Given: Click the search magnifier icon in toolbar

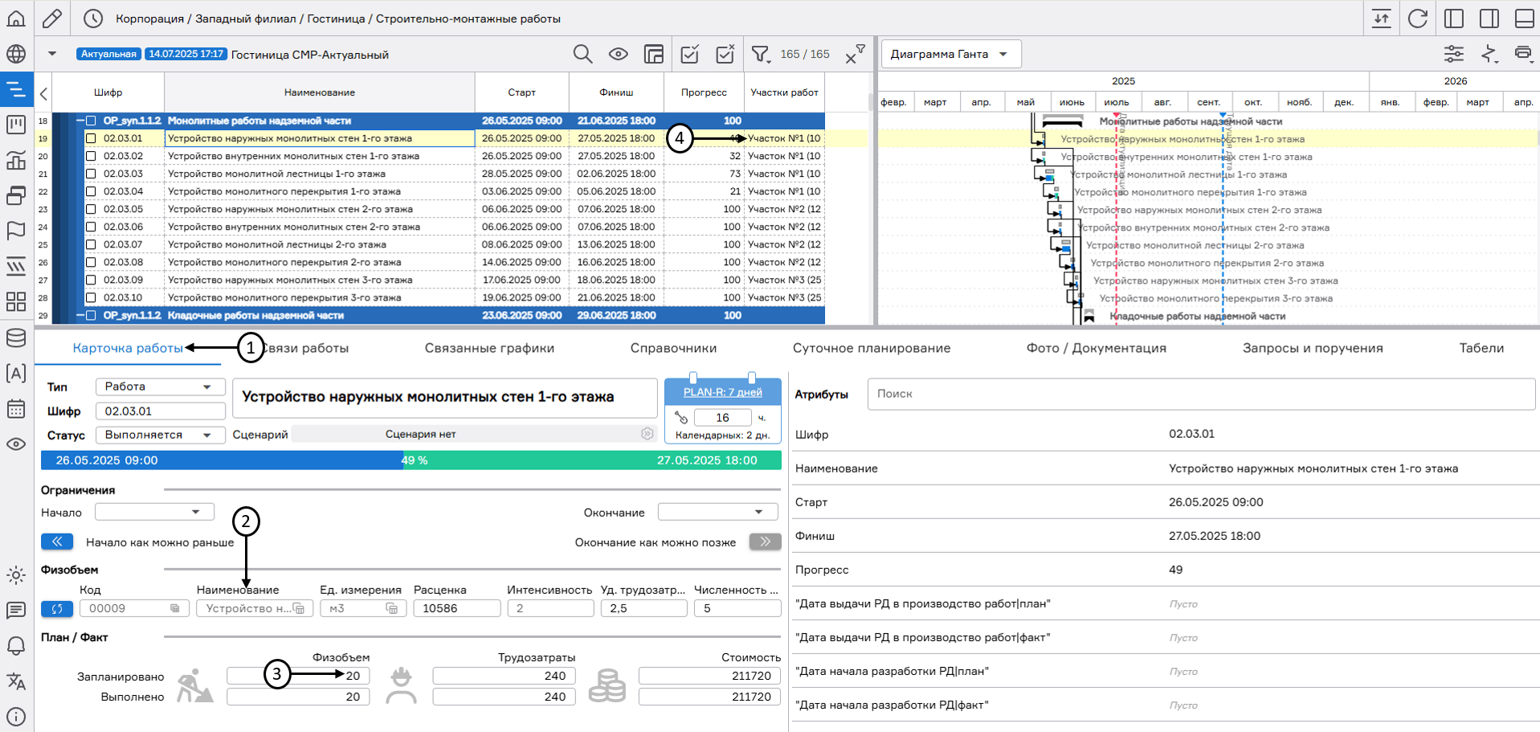Looking at the screenshot, I should [x=582, y=54].
